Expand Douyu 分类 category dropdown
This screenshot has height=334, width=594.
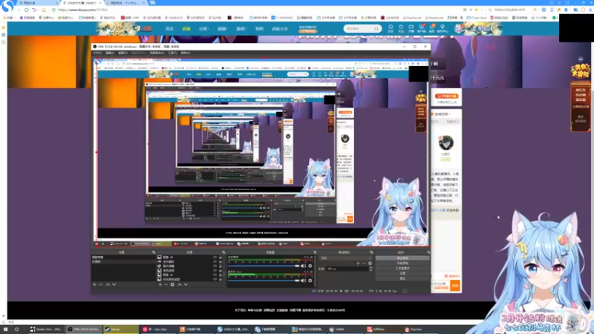coord(203,29)
